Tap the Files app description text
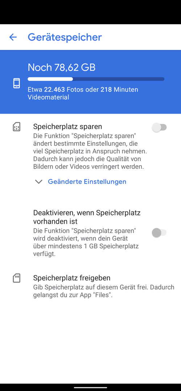Viewport: 181px width, 391px height. click(x=104, y=291)
